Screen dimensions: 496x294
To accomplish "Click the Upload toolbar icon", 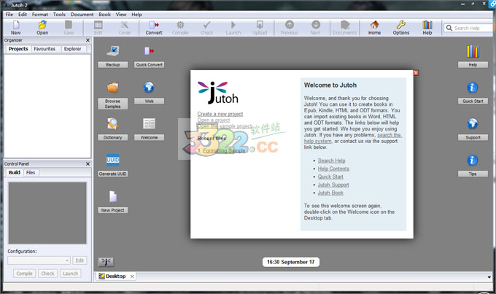I will (260, 28).
